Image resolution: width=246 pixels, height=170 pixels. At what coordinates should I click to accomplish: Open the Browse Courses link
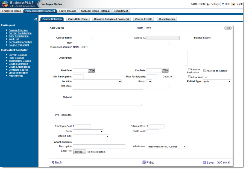18,30
